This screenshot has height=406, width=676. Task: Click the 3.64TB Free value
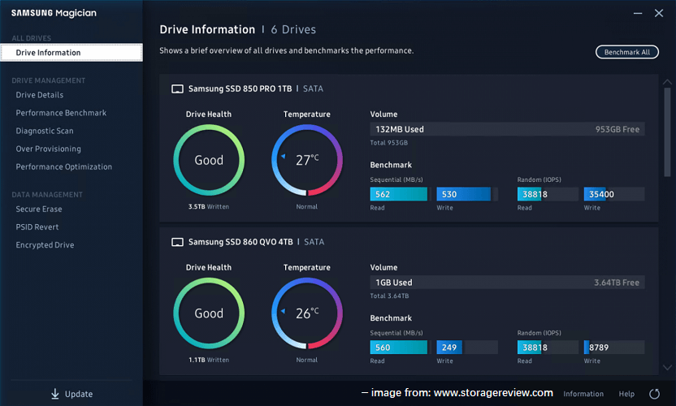(617, 283)
